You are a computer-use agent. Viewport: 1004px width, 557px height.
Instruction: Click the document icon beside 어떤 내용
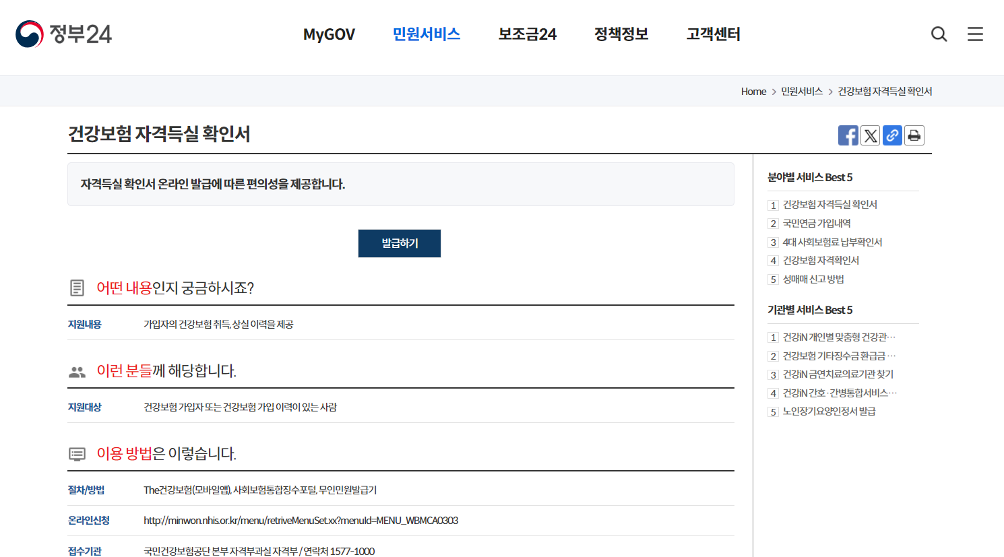76,287
